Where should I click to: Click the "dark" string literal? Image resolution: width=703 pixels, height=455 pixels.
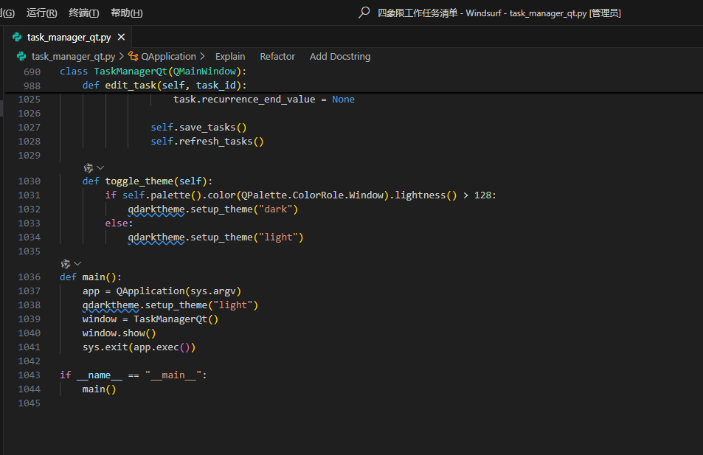pyautogui.click(x=275, y=209)
